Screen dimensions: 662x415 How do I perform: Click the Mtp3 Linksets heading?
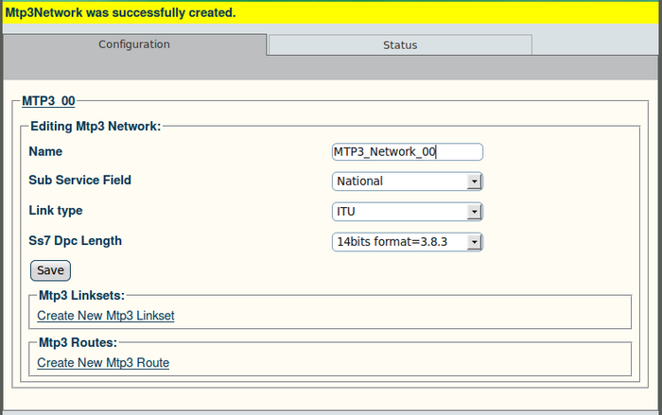(x=82, y=296)
